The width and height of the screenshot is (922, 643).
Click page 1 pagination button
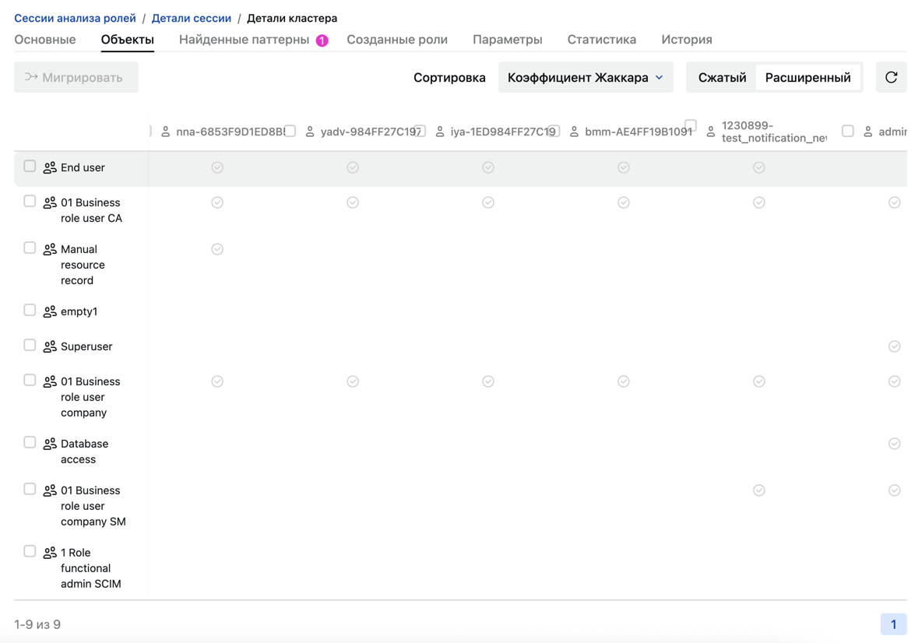(893, 624)
